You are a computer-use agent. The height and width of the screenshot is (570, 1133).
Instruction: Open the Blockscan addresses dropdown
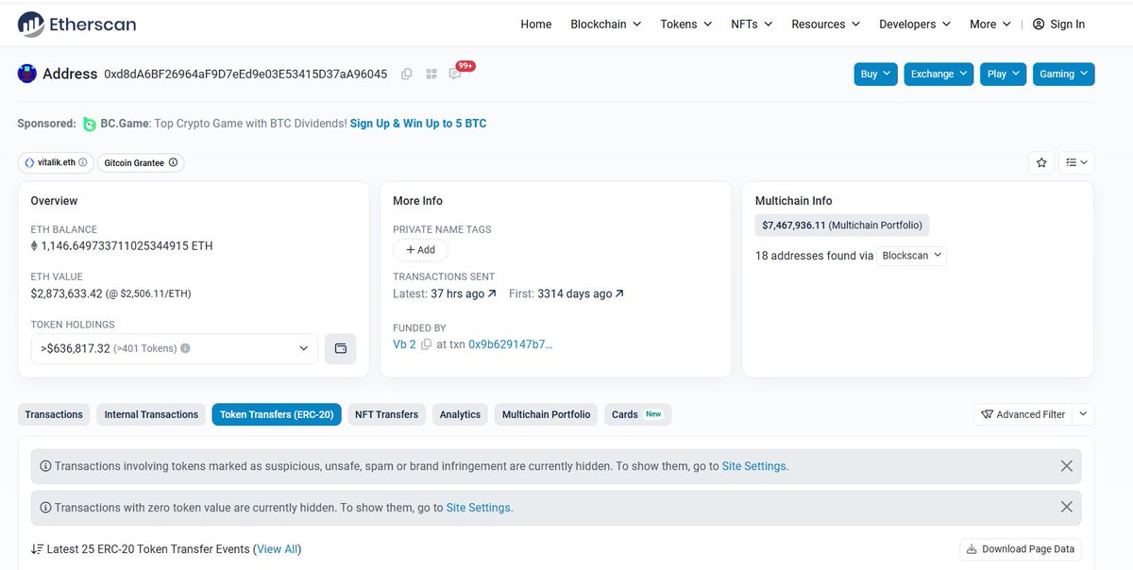tap(911, 256)
